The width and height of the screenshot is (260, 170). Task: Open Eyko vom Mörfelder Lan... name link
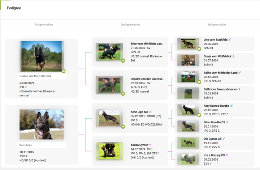point(147,44)
